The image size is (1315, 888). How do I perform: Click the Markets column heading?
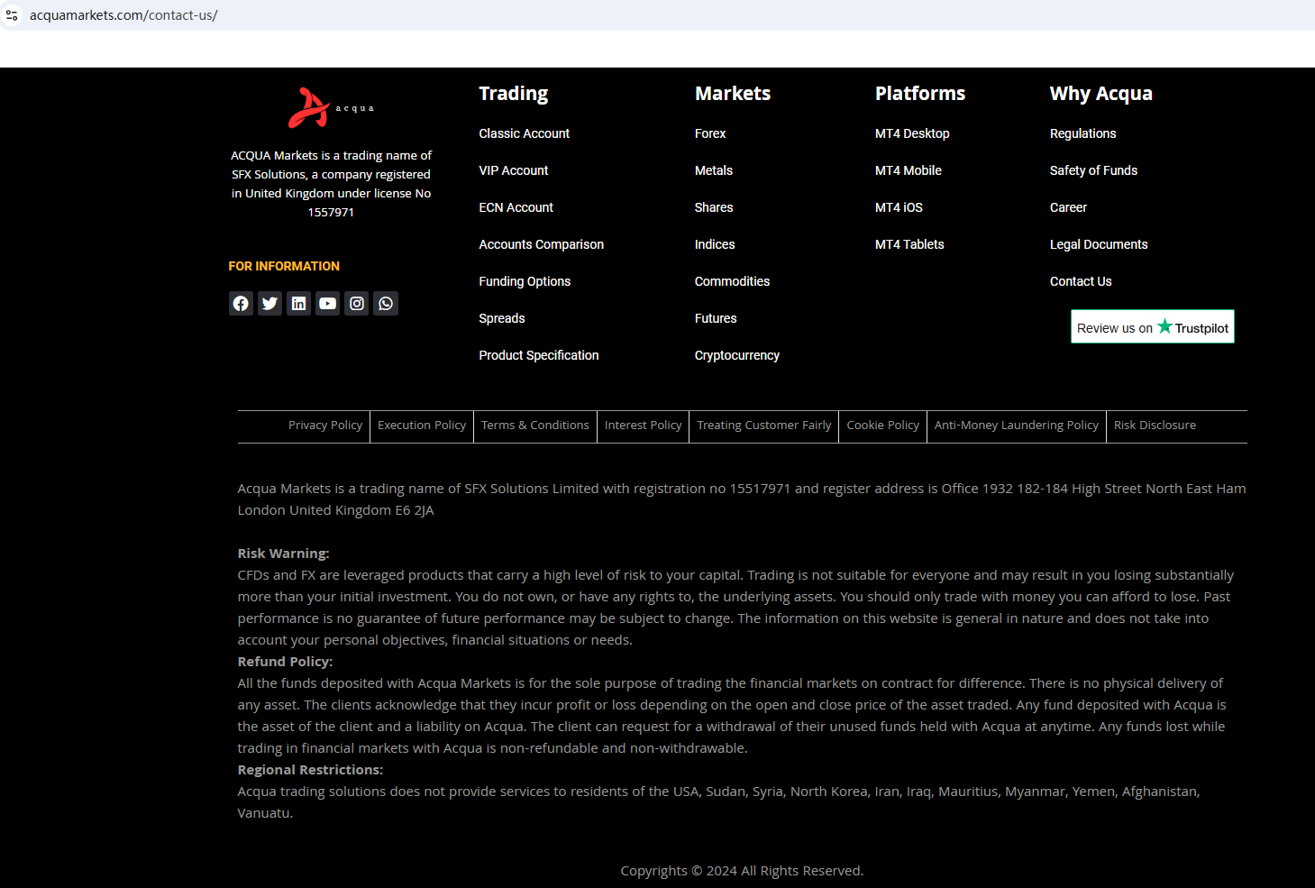(733, 94)
